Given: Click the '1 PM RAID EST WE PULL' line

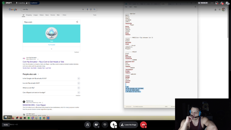Looking at the screenshot, I should (133, 92).
